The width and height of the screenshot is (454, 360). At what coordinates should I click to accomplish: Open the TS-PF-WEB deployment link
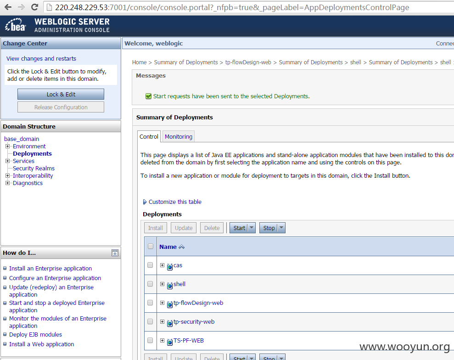189,340
